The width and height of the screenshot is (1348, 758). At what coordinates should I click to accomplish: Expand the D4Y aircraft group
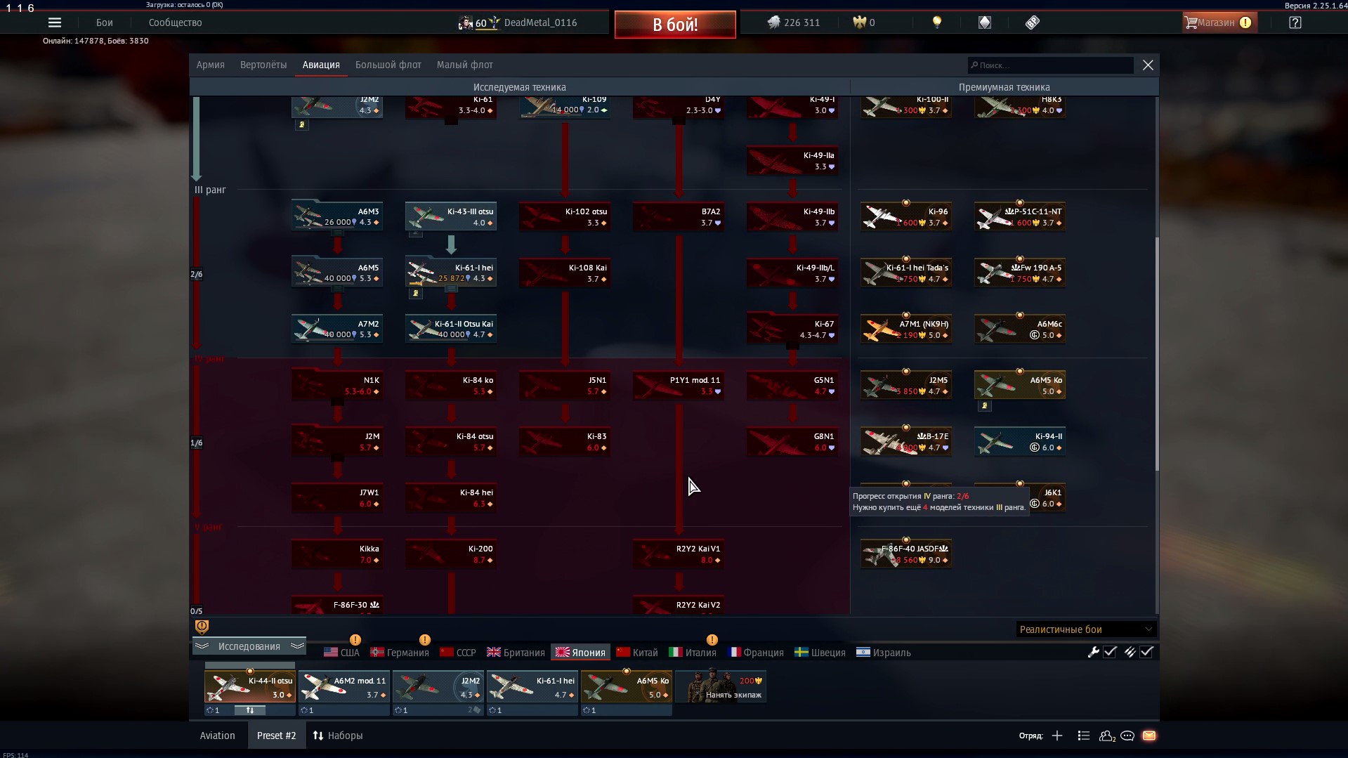point(679,107)
